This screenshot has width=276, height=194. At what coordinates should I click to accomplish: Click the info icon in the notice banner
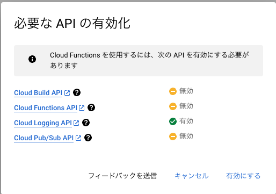pyautogui.click(x=32, y=59)
